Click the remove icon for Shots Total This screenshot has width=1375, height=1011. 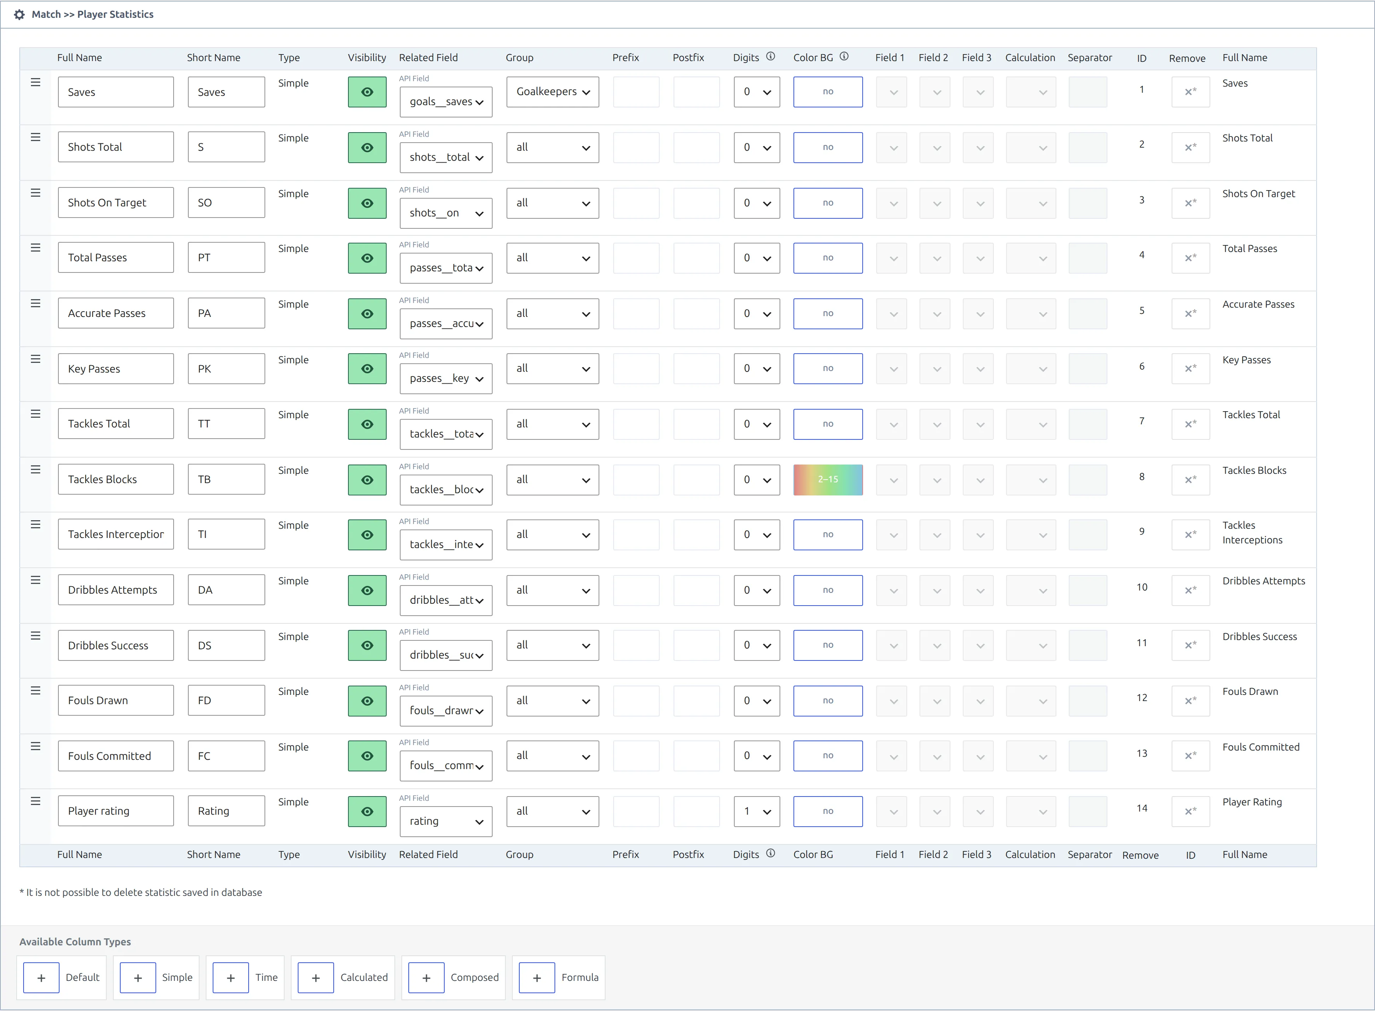[x=1190, y=148]
